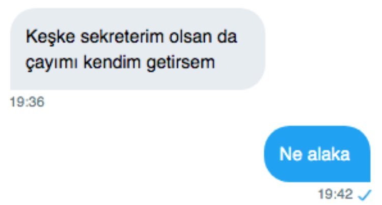382x205 pixels.
Task: Click the word 'olsan' in gray bubble
Action: [x=190, y=37]
